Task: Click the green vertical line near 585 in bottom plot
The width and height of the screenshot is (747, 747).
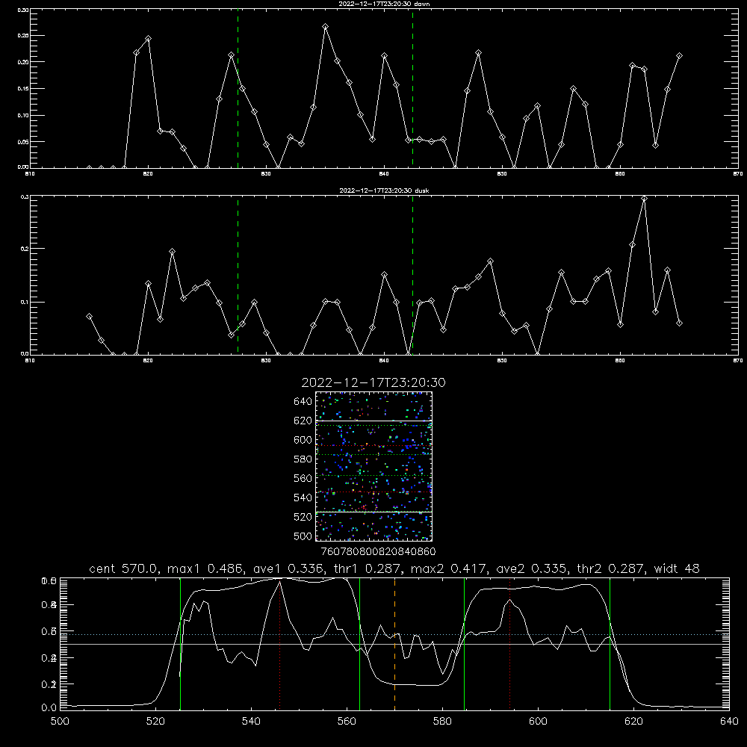Action: click(464, 644)
